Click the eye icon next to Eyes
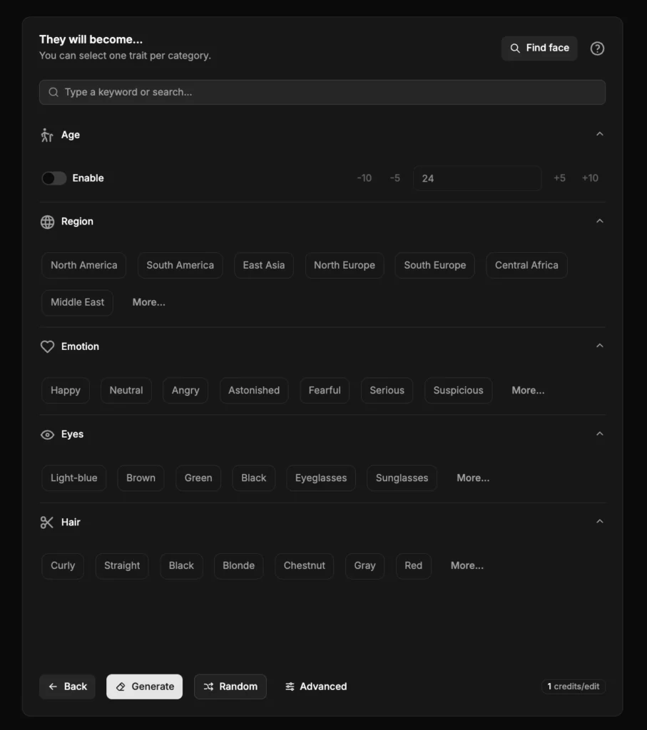 coord(47,434)
